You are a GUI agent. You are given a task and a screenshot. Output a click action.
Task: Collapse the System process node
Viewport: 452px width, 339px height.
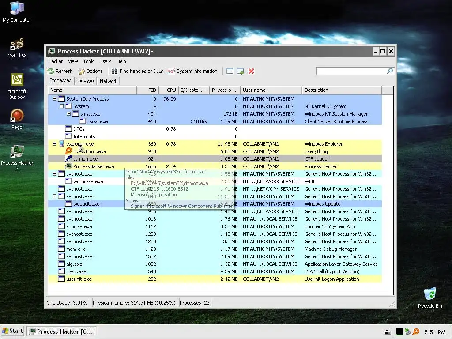[61, 106]
